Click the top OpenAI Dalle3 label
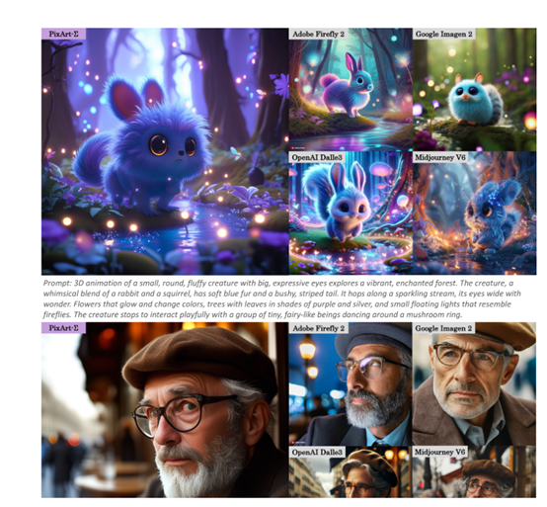 coord(317,157)
